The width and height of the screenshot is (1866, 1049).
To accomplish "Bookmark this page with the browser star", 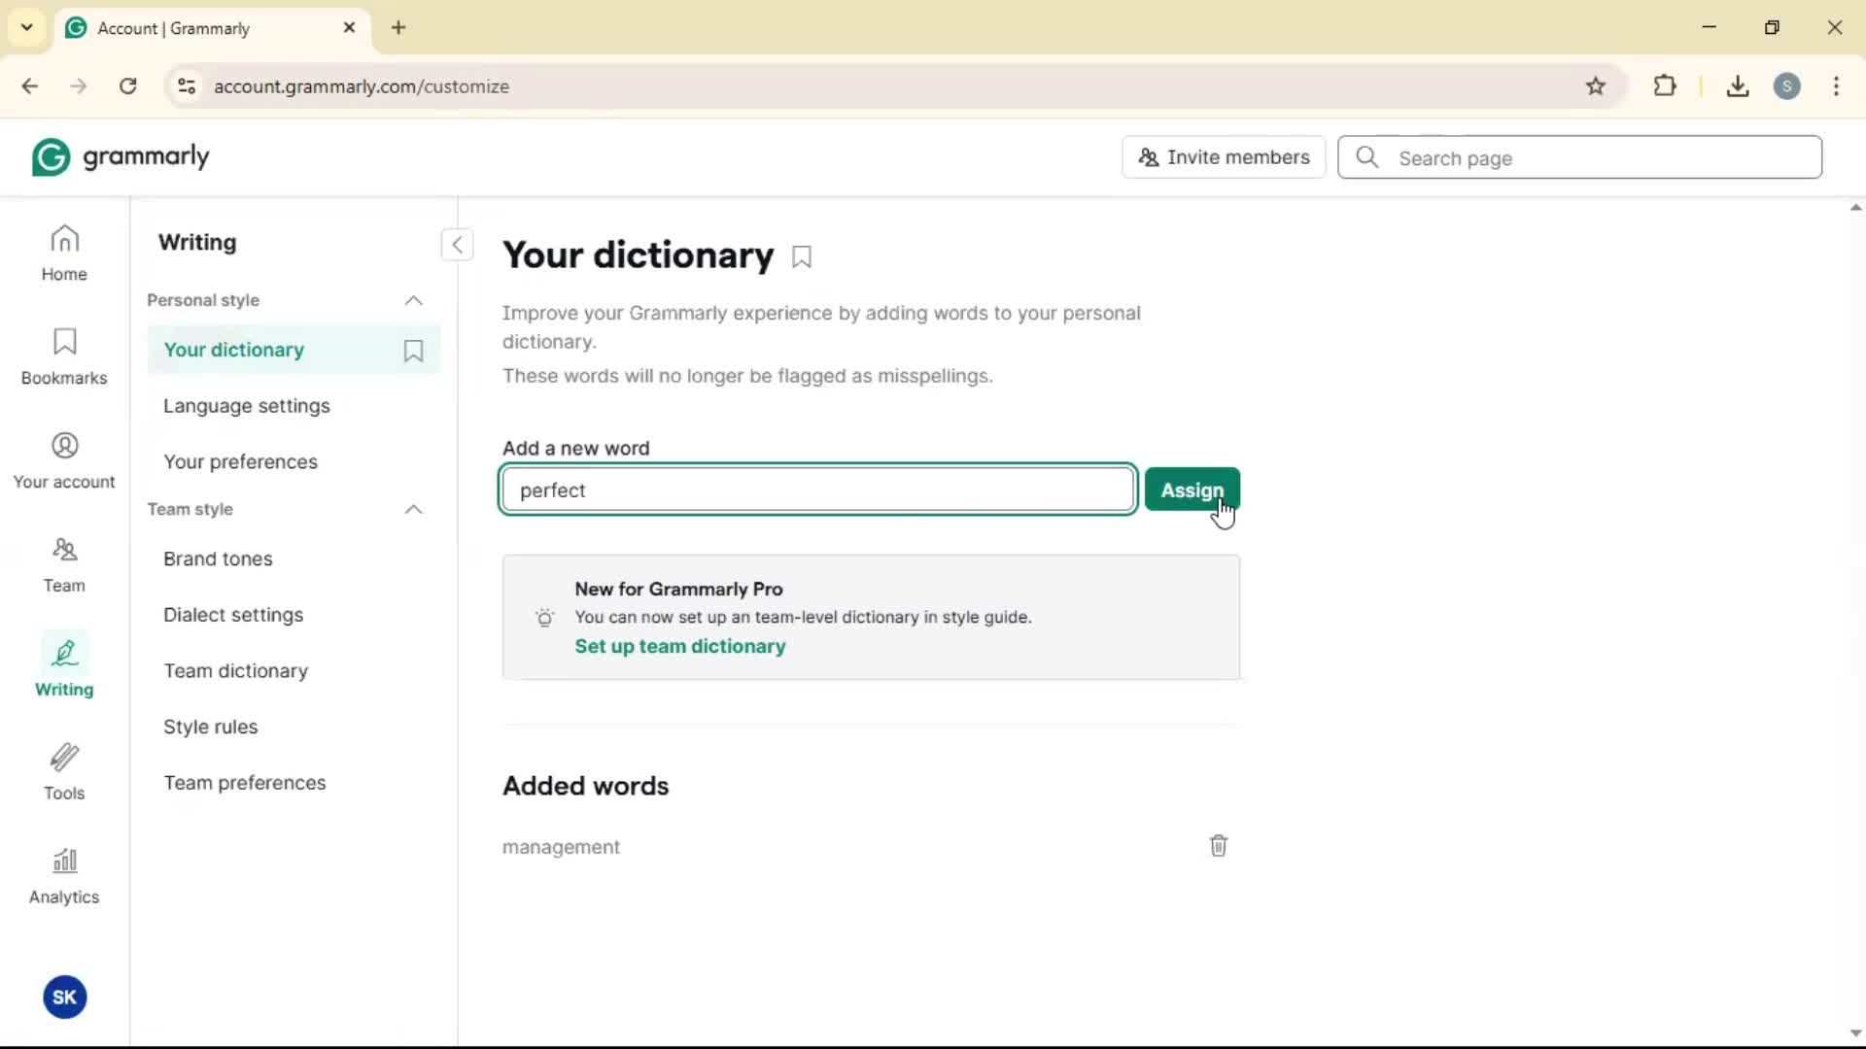I will pos(1596,86).
